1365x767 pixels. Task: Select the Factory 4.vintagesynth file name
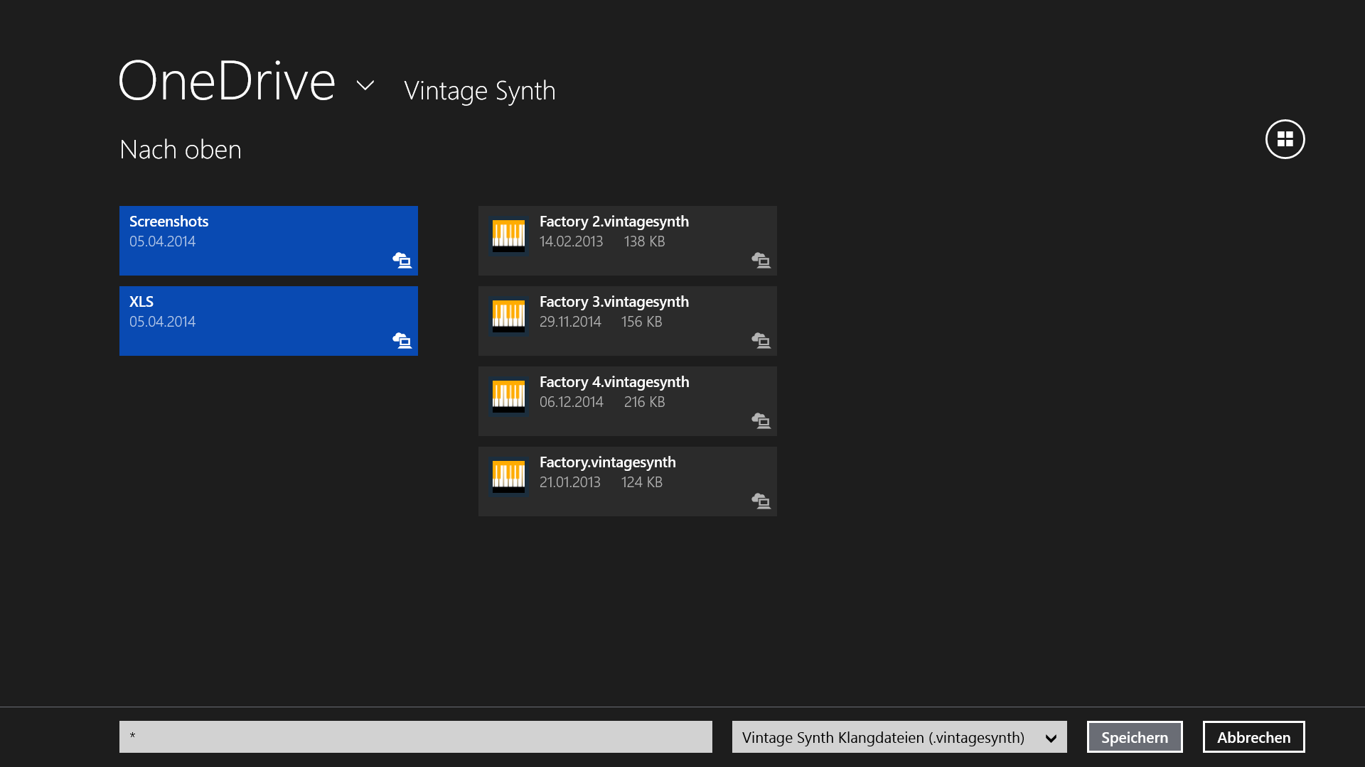click(614, 382)
